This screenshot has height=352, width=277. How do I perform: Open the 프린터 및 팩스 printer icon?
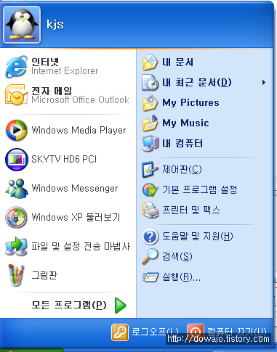click(x=150, y=210)
